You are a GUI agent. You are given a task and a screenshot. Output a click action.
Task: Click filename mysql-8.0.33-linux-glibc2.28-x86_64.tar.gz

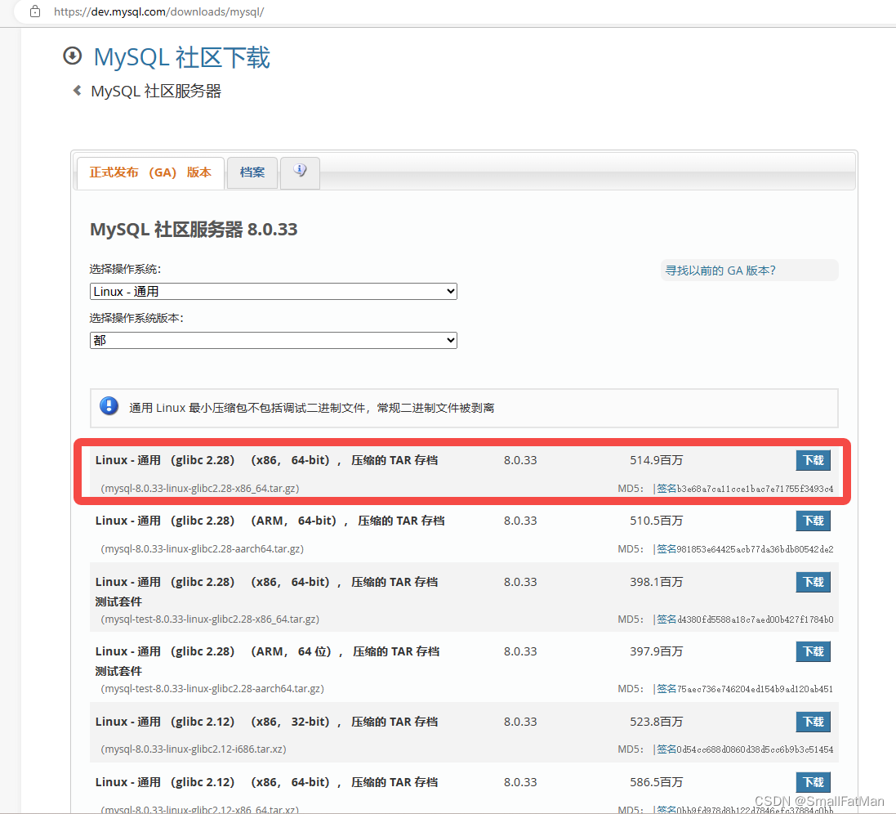tap(199, 489)
